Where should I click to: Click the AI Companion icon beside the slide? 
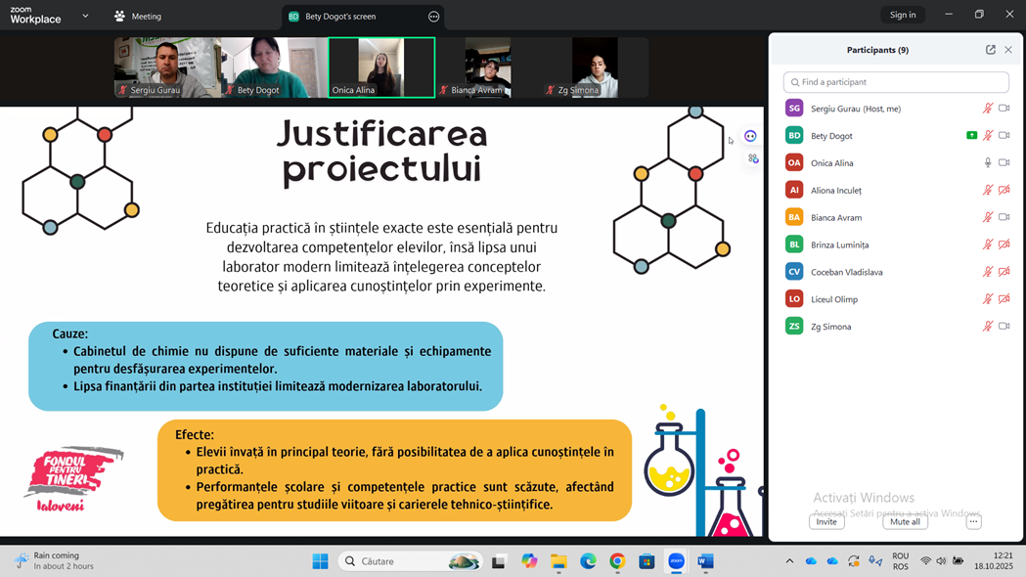pyautogui.click(x=750, y=137)
